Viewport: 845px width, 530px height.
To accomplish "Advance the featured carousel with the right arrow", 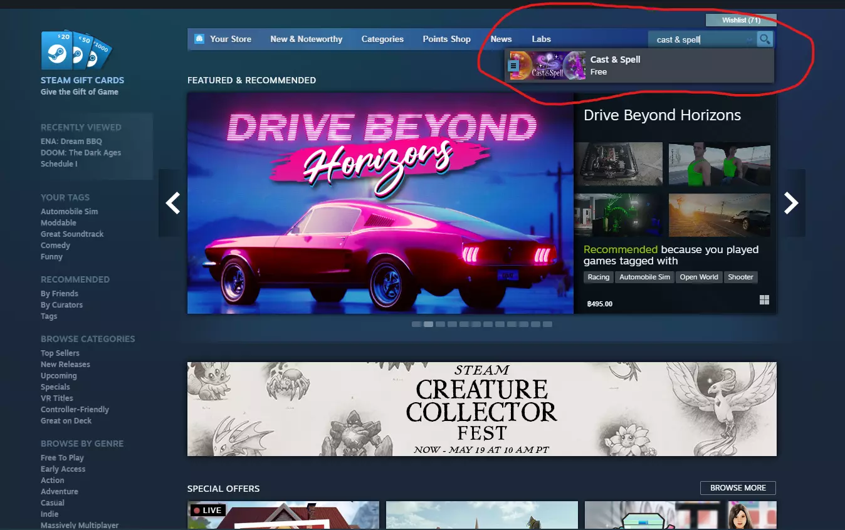I will pyautogui.click(x=791, y=203).
